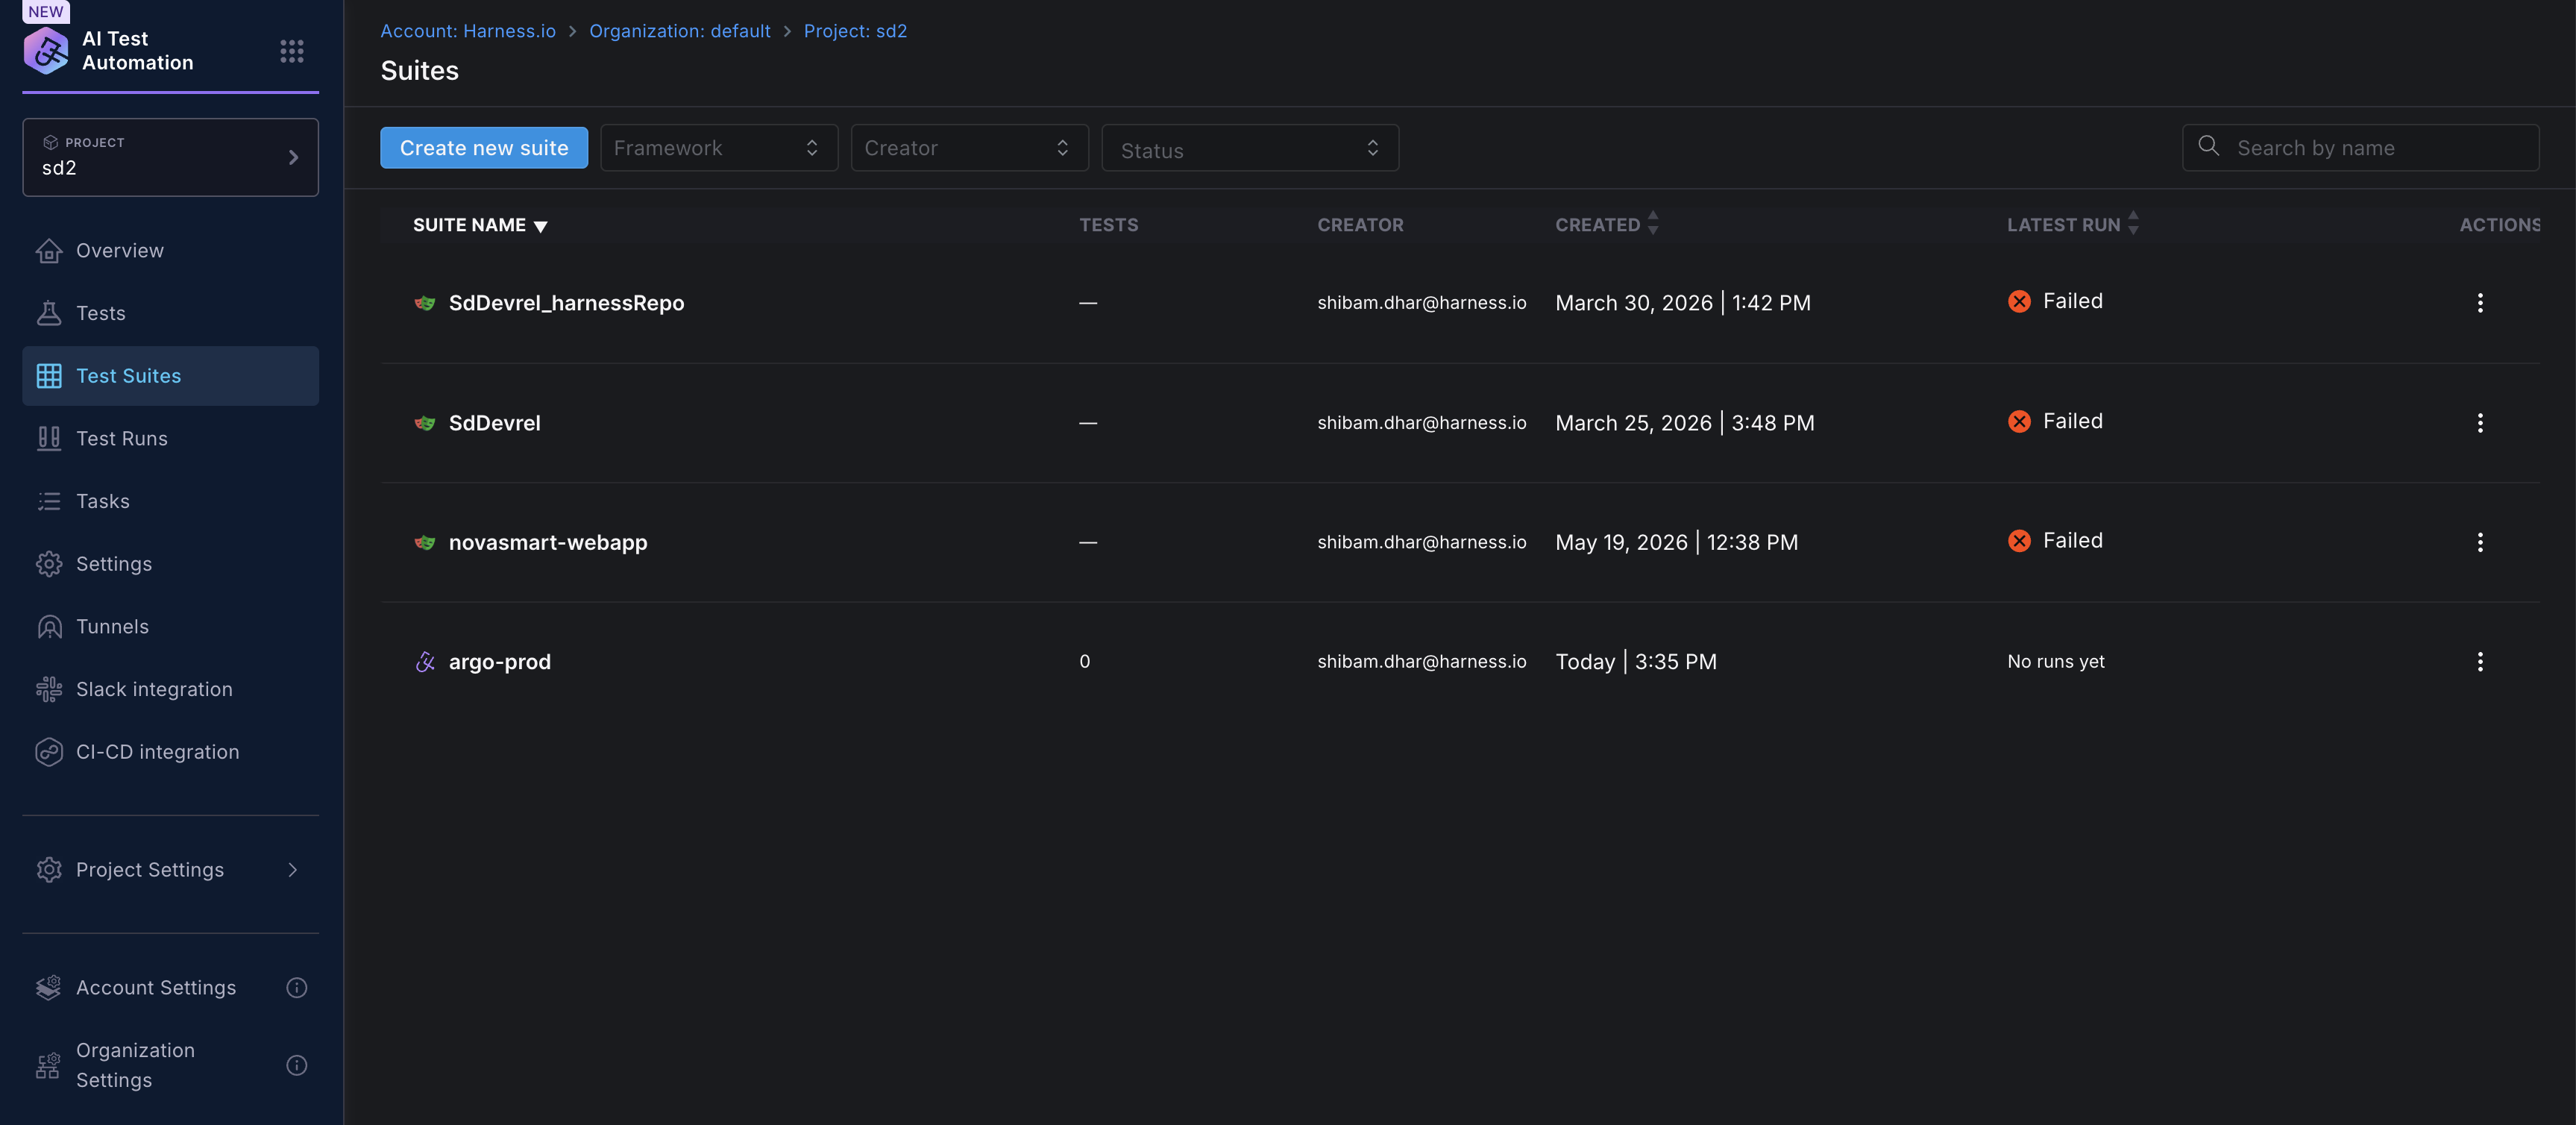Click the Organization Settings icon
Screen dimensions: 2576x1125
(x=48, y=1066)
